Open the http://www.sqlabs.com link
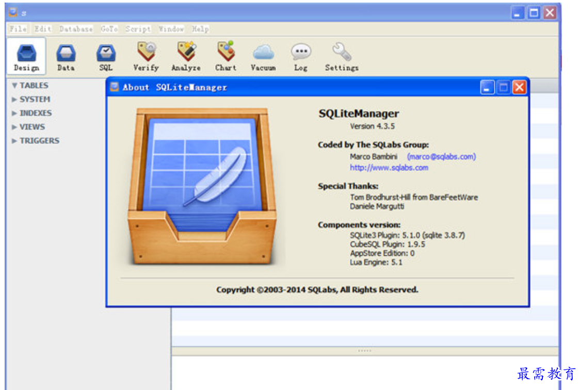580x390 pixels. (389, 168)
